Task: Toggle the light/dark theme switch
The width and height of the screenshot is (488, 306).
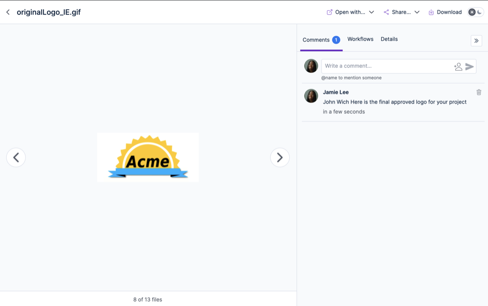Action: click(x=476, y=12)
